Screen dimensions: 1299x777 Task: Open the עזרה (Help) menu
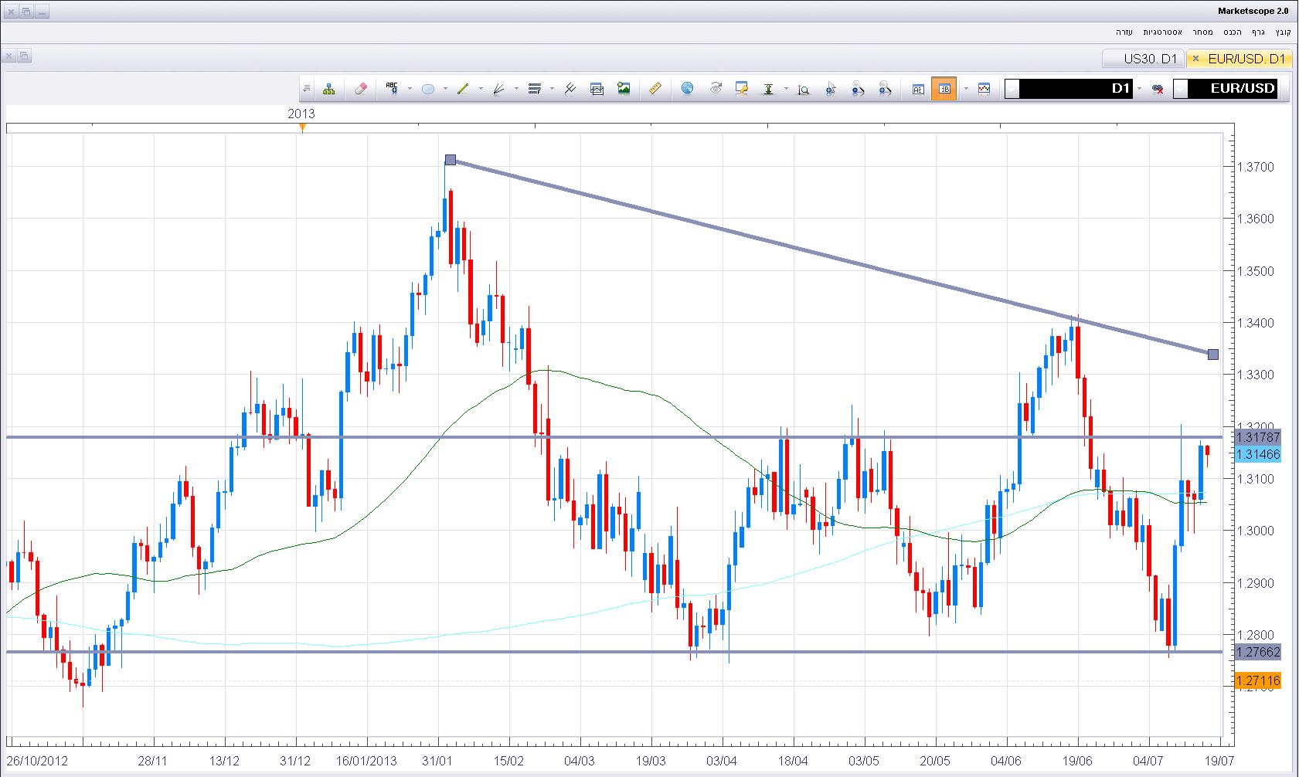point(1123,32)
